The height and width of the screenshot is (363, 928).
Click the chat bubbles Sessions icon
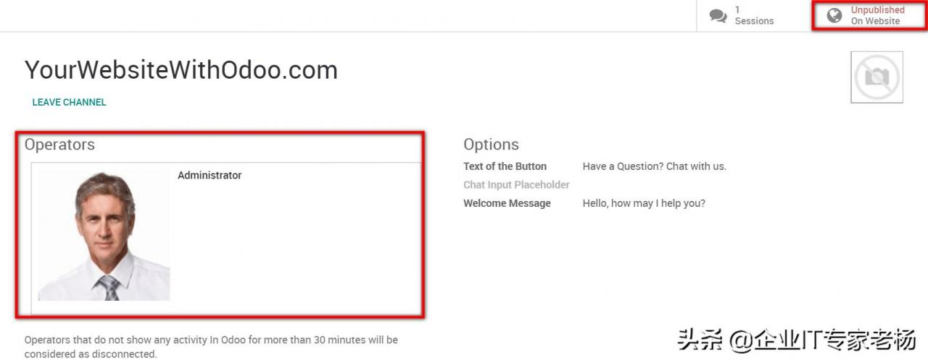coord(718,16)
